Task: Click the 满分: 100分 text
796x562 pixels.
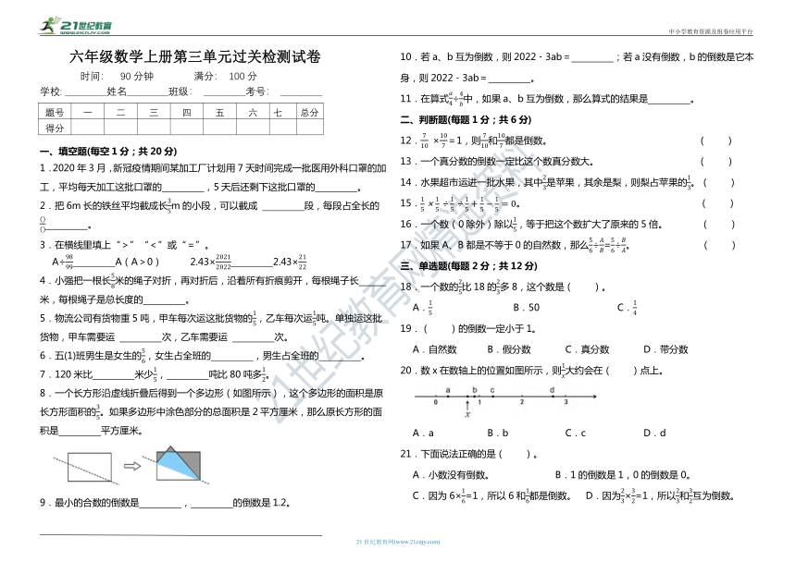Action: tap(226, 76)
